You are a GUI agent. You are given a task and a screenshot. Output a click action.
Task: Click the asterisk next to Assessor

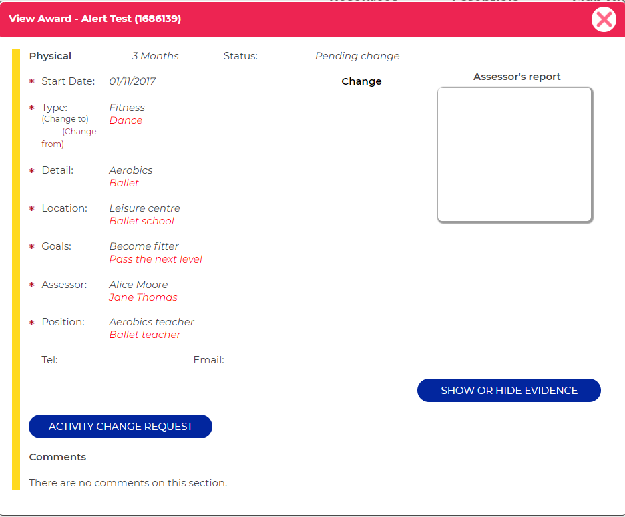pyautogui.click(x=31, y=285)
